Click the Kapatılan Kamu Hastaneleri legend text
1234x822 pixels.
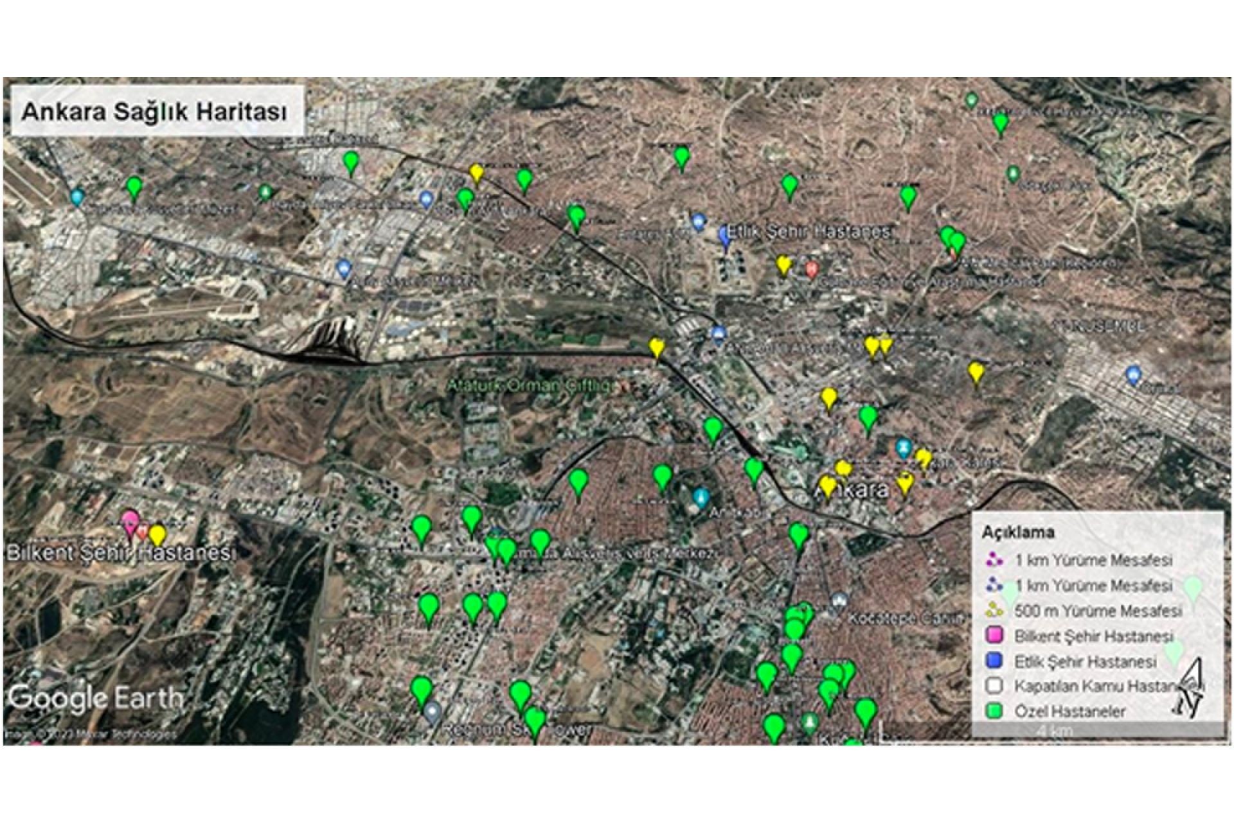coord(1109,686)
